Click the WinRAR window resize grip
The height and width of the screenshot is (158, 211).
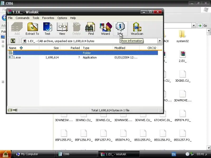click(161, 111)
